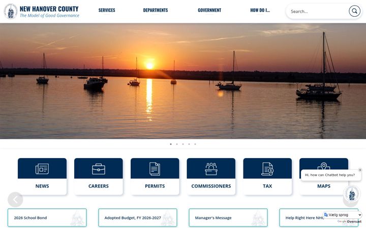Viewport: 366px width, 228px height.
Task: Click the Google Translate icon
Action: coord(326,215)
